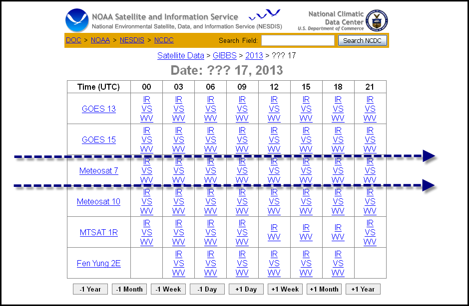Viewport: 469px width, 306px height.
Task: Click the NOAA round logo icon
Action: pos(77,20)
